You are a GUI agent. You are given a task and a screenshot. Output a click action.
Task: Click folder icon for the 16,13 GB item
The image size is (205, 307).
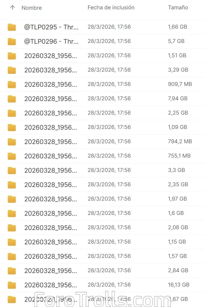tap(12, 285)
